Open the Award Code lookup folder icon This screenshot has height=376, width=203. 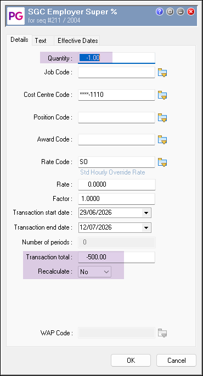tap(162, 140)
